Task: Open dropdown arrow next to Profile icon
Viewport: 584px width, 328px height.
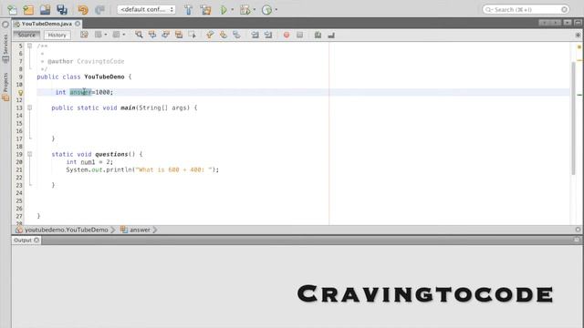Action: pos(276,10)
